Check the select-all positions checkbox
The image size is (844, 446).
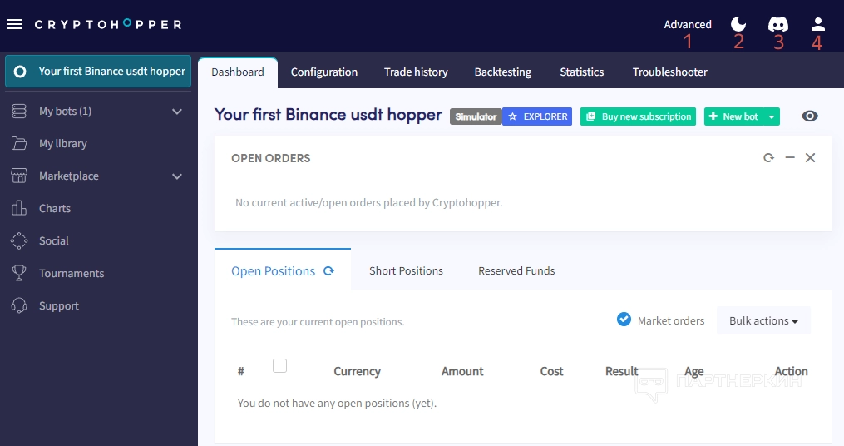(x=280, y=366)
